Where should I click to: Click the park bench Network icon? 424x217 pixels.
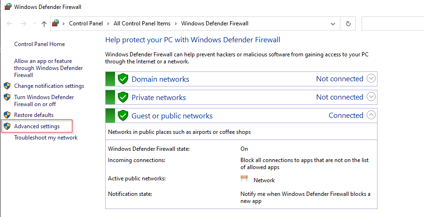pos(244,178)
